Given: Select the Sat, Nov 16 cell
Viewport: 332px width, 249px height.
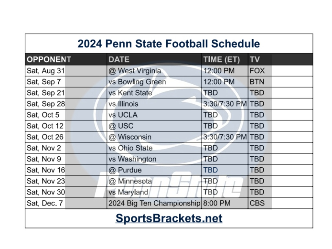Looking at the screenshot, I should (x=46, y=170).
